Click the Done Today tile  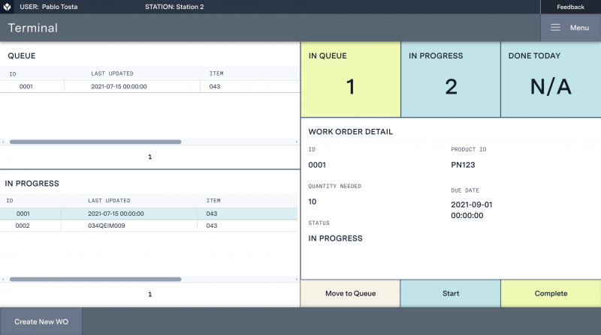[551, 79]
